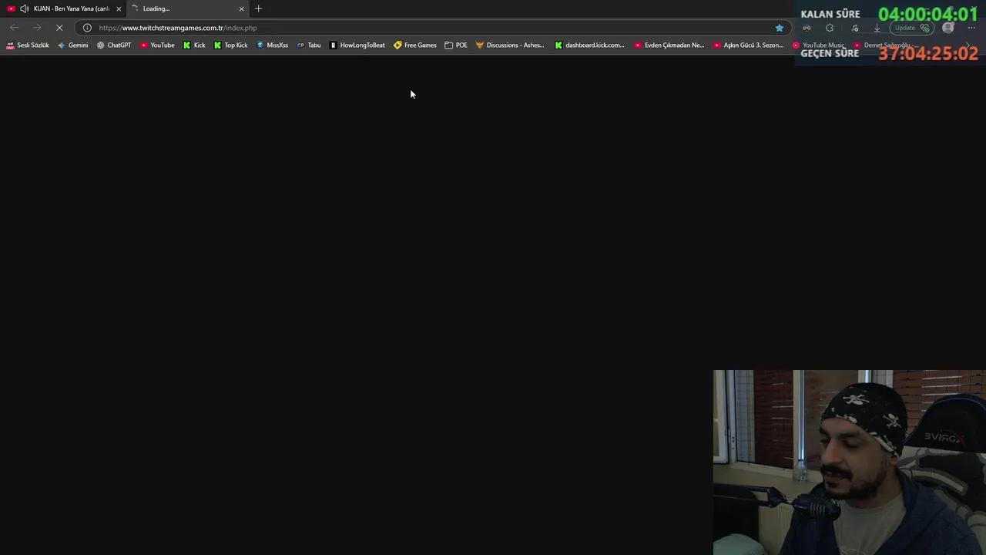Open the glasses-shaped browser toolbar icon
The width and height of the screenshot is (986, 555).
click(807, 28)
